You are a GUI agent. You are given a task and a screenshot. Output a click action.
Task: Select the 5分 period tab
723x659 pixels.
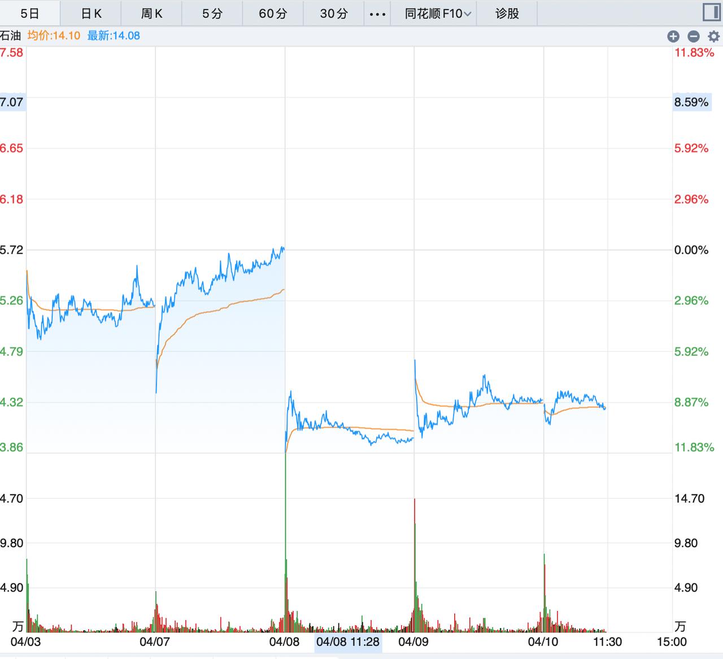(x=212, y=14)
